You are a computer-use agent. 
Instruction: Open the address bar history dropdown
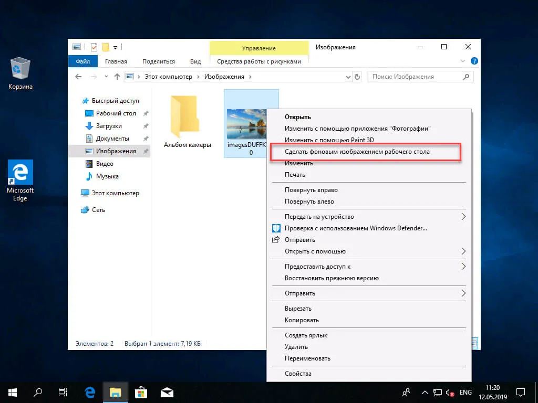[x=348, y=77]
